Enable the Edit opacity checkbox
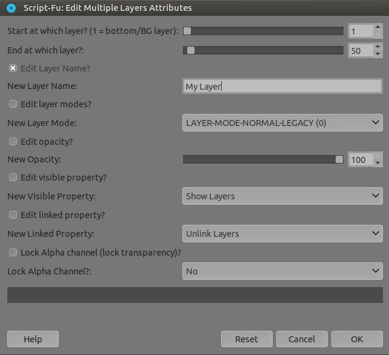This screenshot has width=389, height=355. (x=13, y=142)
